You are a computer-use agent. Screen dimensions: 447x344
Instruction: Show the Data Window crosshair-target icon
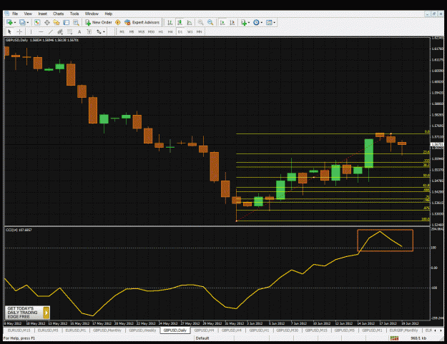47,22
